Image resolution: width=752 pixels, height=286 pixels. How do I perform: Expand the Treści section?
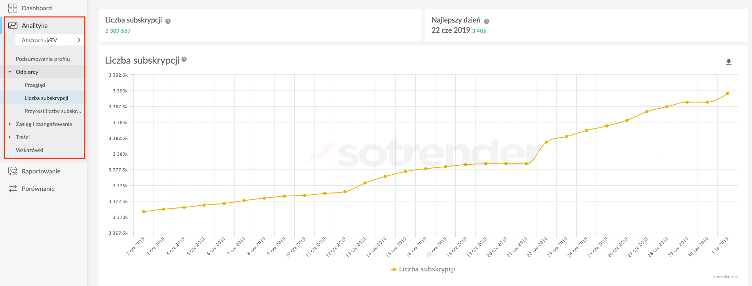10,137
